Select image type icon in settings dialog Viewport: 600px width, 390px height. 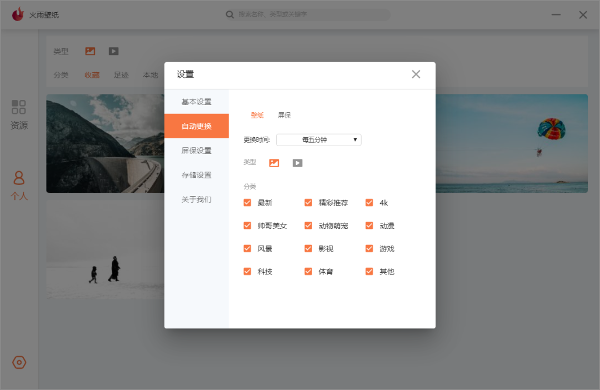coord(274,163)
